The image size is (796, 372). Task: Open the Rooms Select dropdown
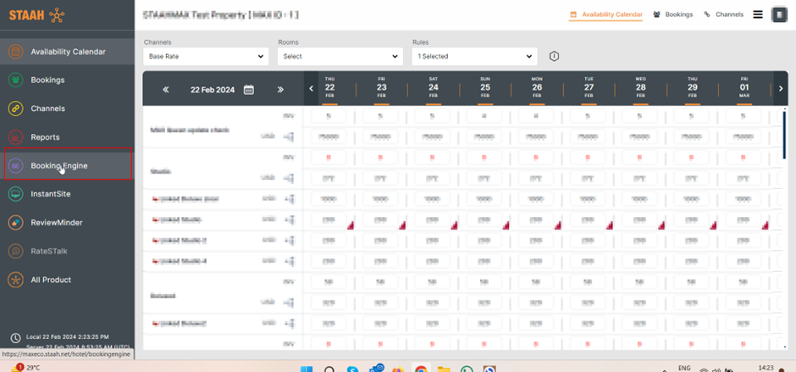coord(340,57)
